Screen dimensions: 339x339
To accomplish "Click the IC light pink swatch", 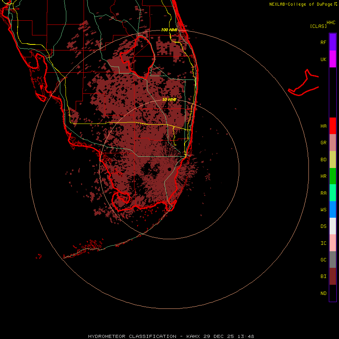I will click(333, 243).
